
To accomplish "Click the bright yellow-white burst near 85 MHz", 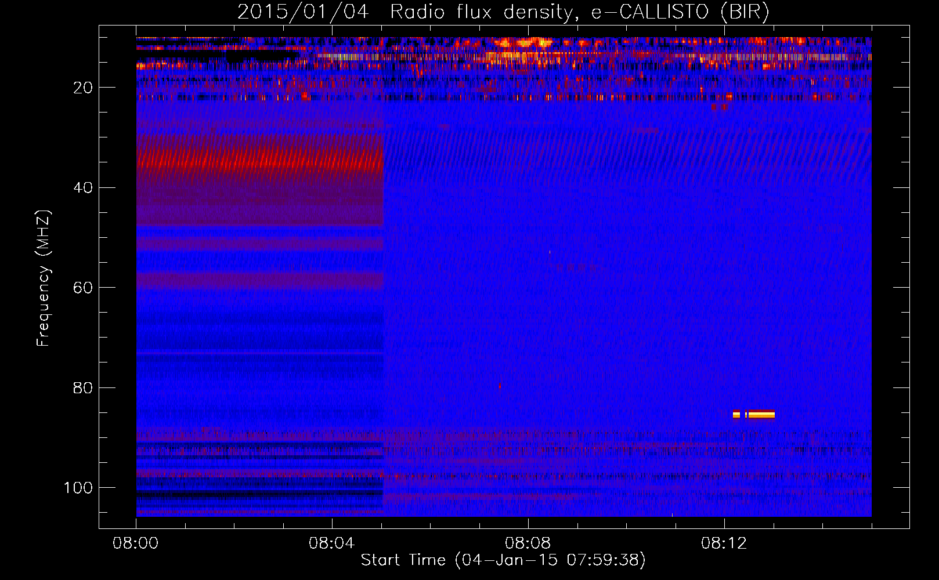I will click(x=754, y=414).
